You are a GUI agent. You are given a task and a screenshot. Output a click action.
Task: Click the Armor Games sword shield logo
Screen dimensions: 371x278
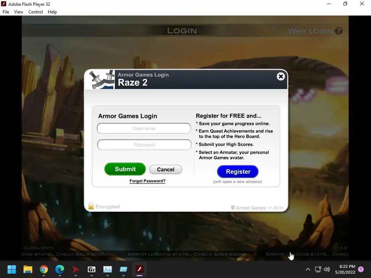pos(102,79)
